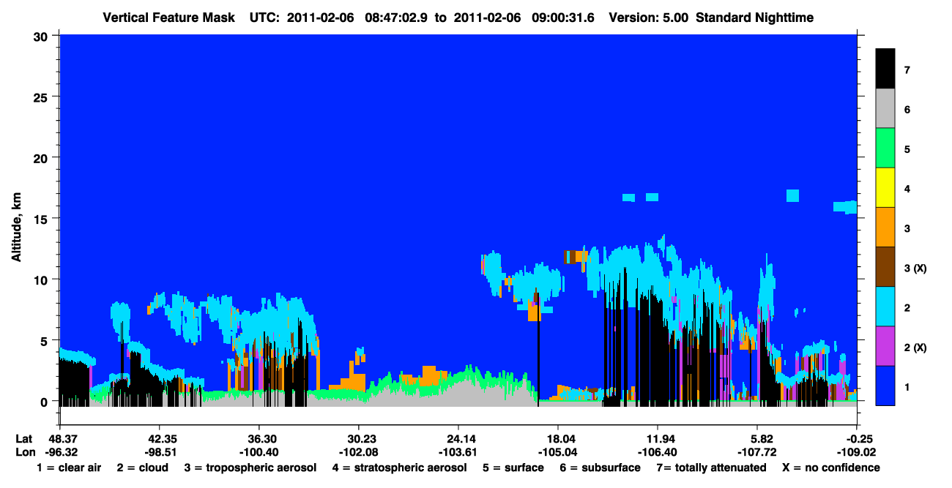This screenshot has height=488, width=952.
Task: Click the green surface legend swatch
Action: tap(885, 148)
